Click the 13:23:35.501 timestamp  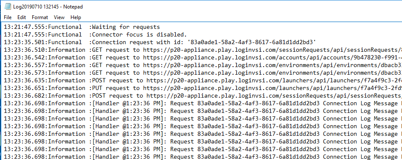click(x=25, y=42)
